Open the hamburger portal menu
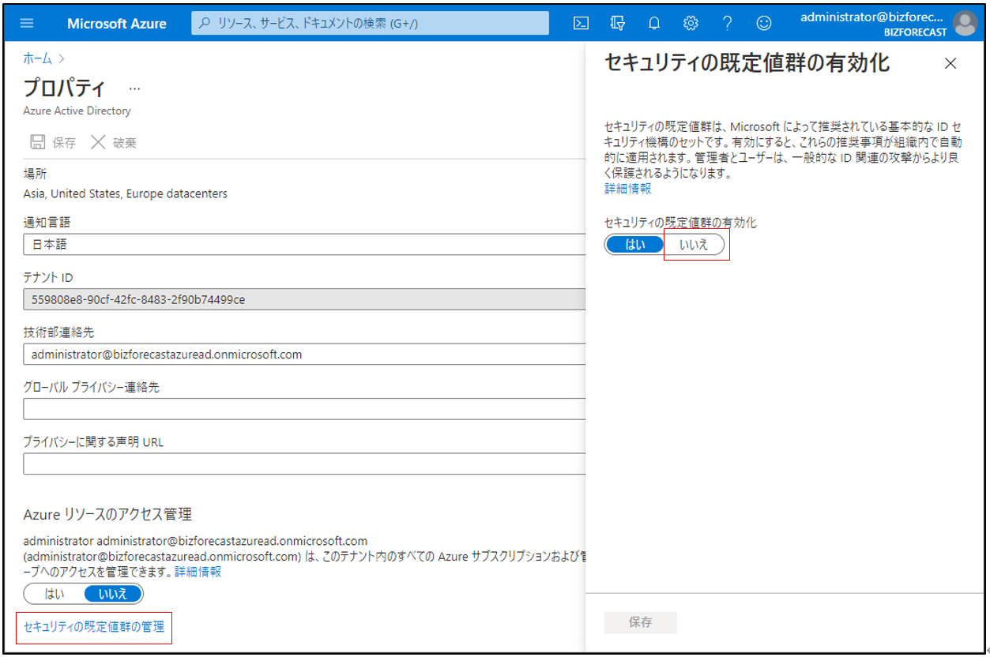This screenshot has width=990, height=657. click(x=27, y=24)
